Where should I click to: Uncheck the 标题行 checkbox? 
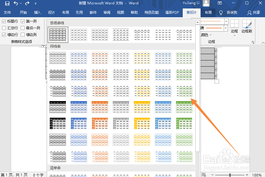4,21
